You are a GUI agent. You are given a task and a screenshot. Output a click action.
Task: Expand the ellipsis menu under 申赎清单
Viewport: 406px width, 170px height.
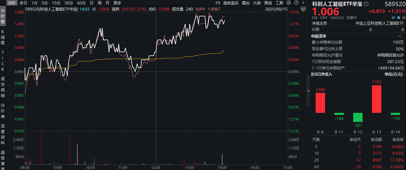click(x=399, y=36)
